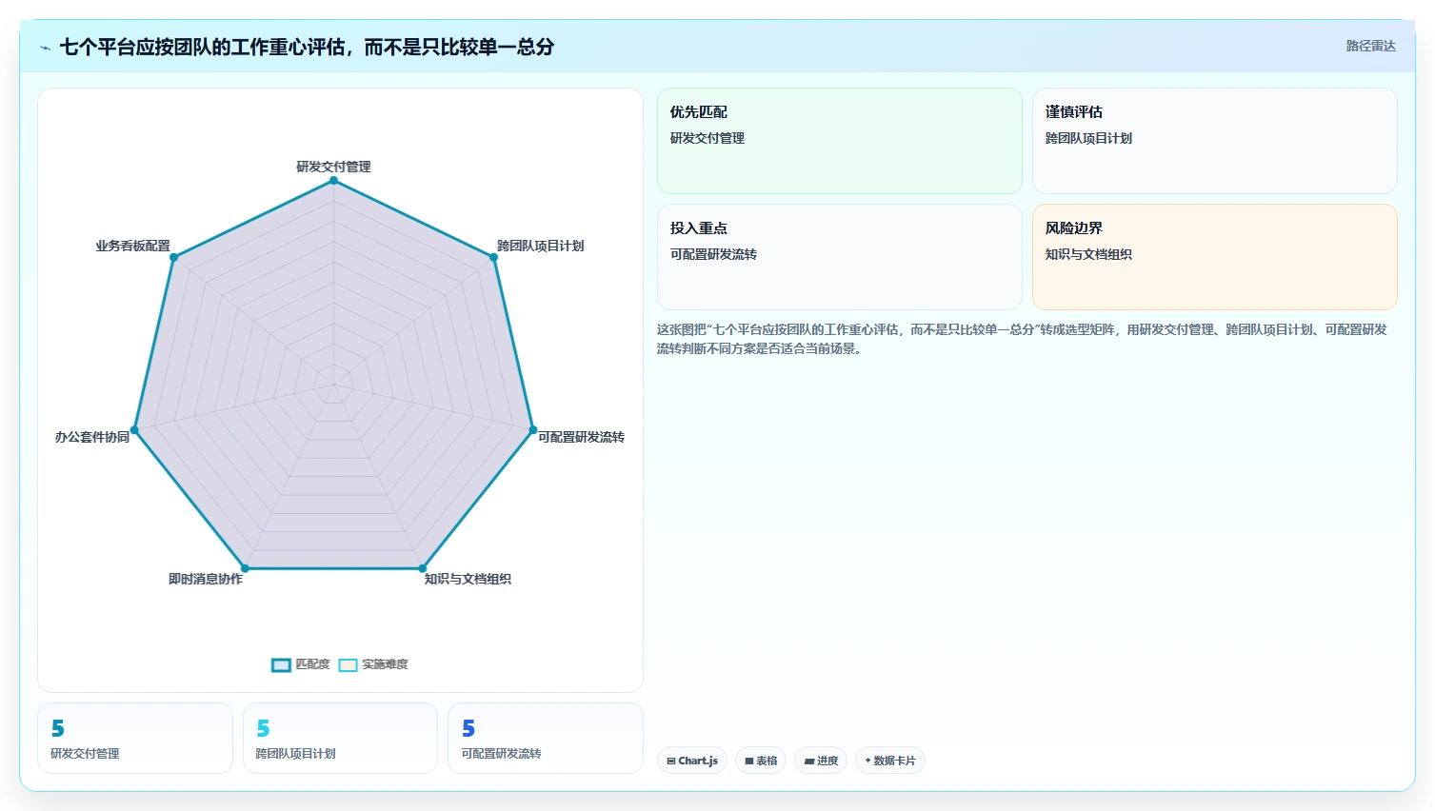1435x811 pixels.
Task: Click the Chart.js chip icon
Action: click(671, 762)
